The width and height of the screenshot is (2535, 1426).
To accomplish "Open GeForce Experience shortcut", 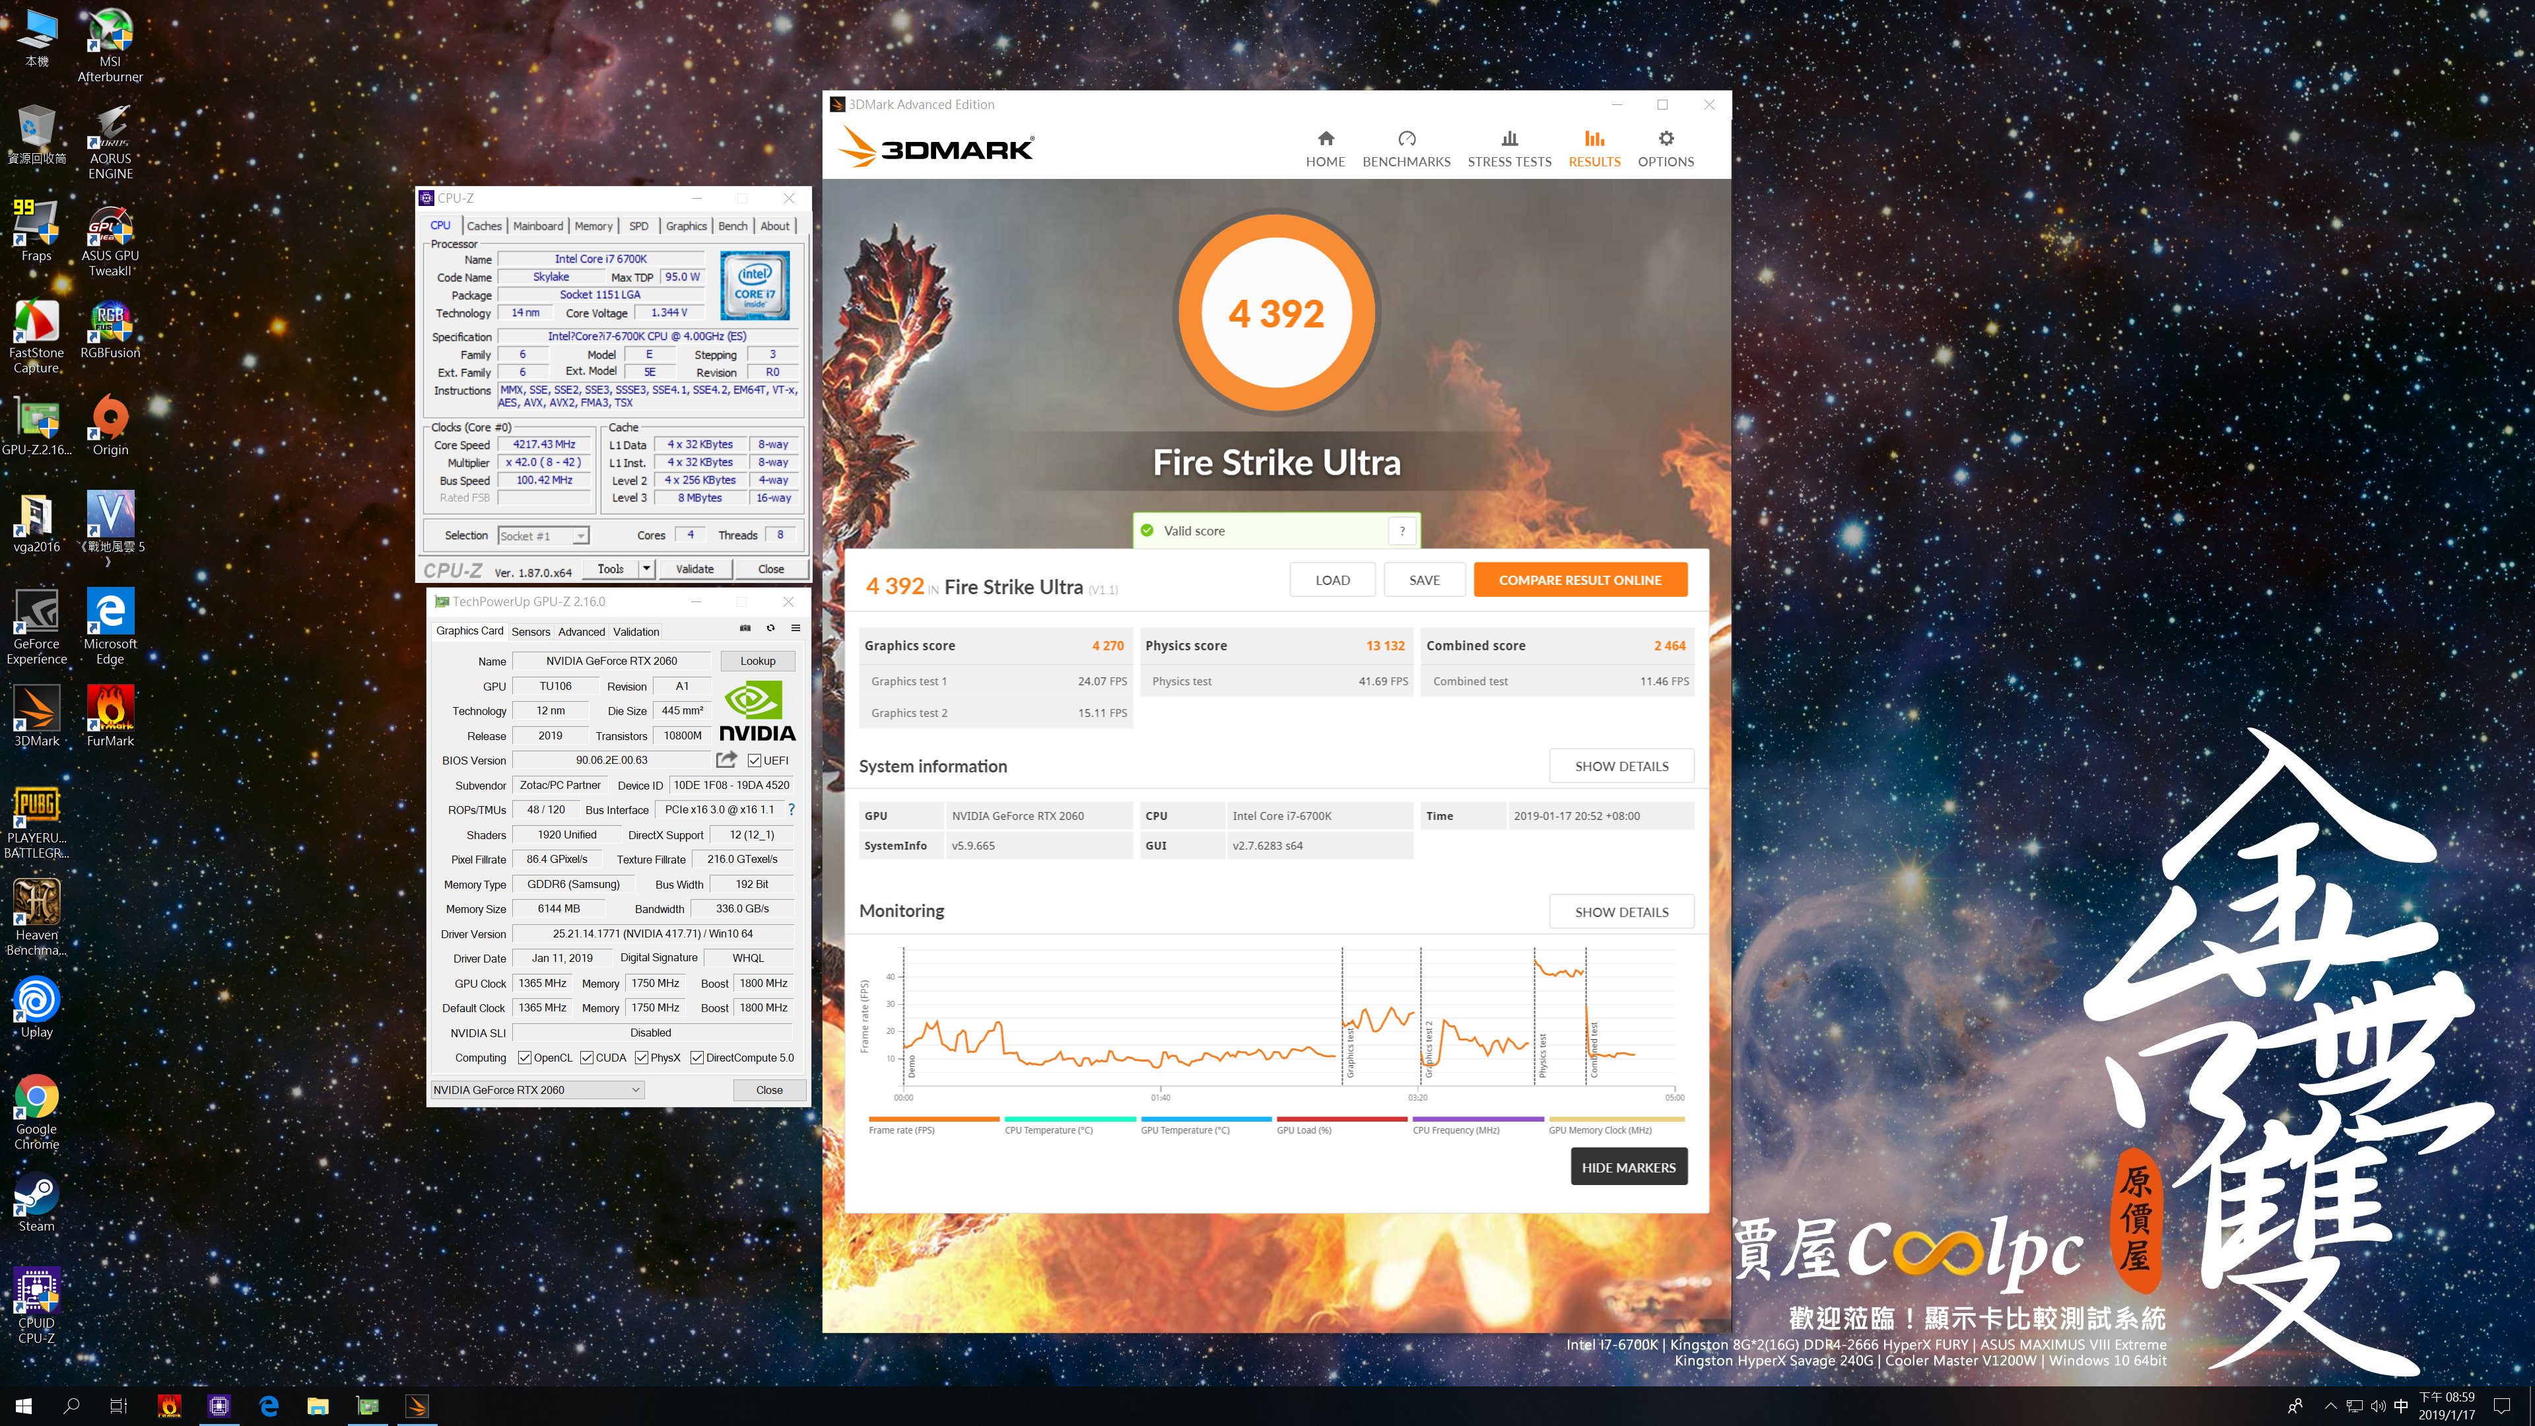I will pyautogui.click(x=36, y=627).
